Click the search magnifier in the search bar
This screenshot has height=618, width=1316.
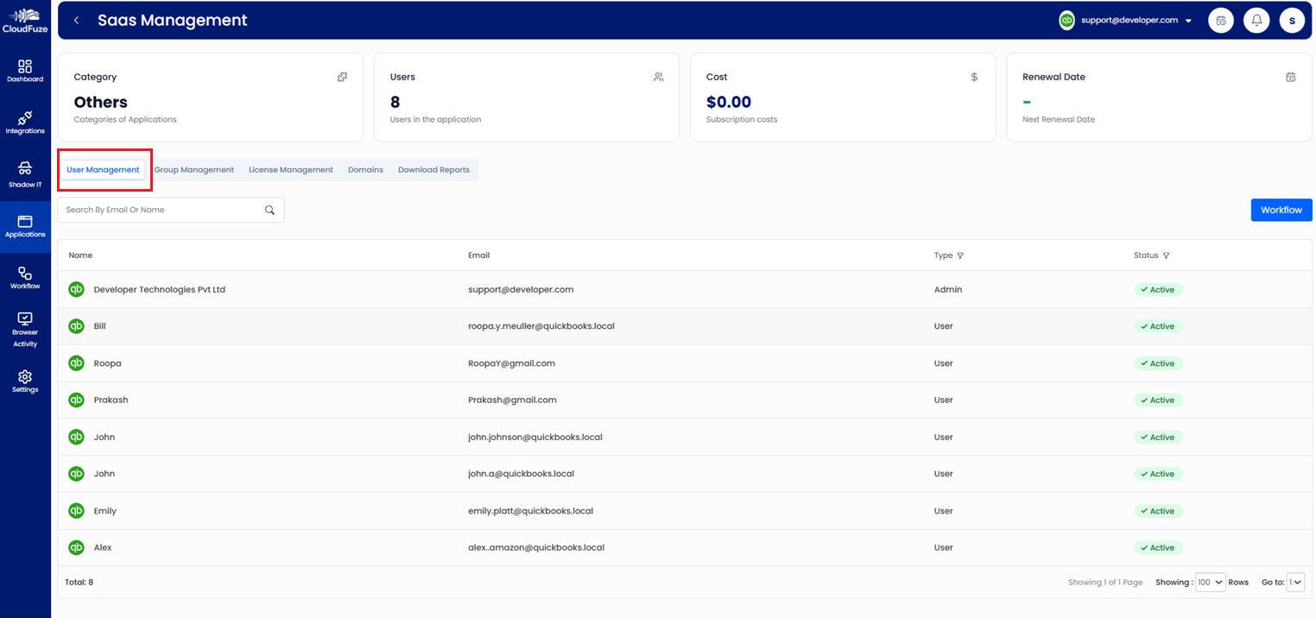pyautogui.click(x=269, y=210)
